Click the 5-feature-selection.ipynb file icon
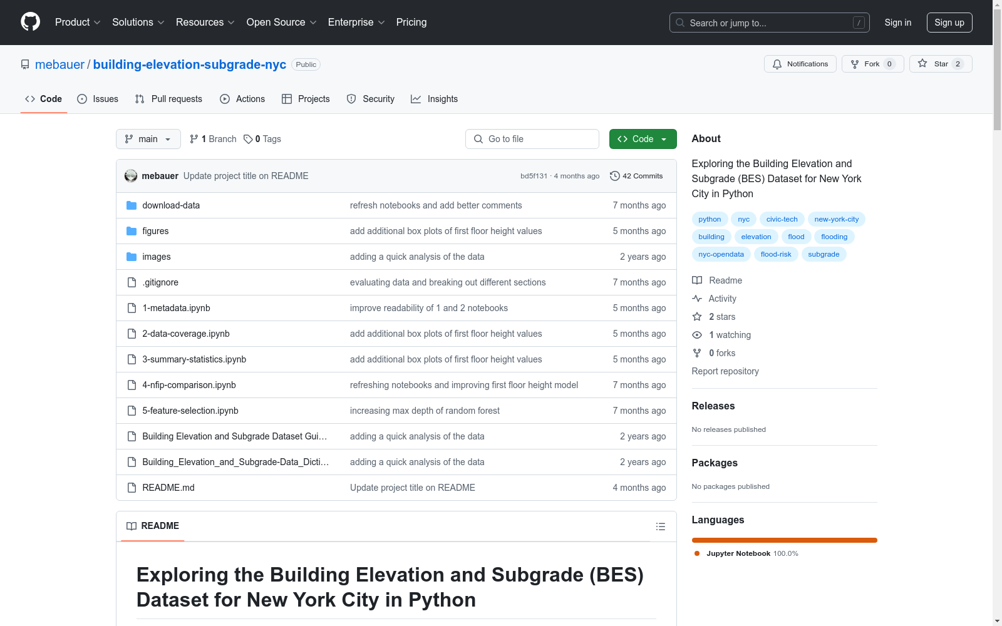This screenshot has height=626, width=1002. click(132, 411)
